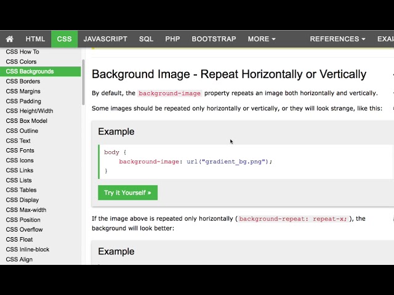Open the JAVASCRIPT tutorial
Image resolution: width=394 pixels, height=295 pixels.
(105, 39)
